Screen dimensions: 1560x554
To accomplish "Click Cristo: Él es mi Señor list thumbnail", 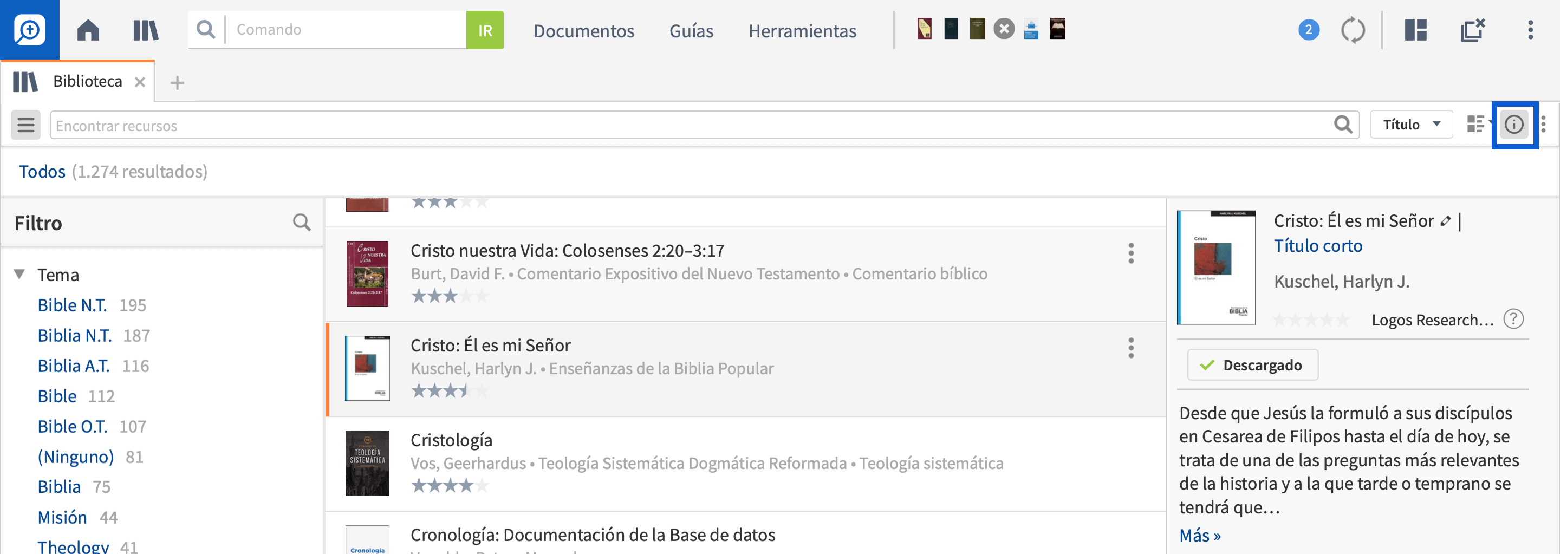I will [367, 368].
